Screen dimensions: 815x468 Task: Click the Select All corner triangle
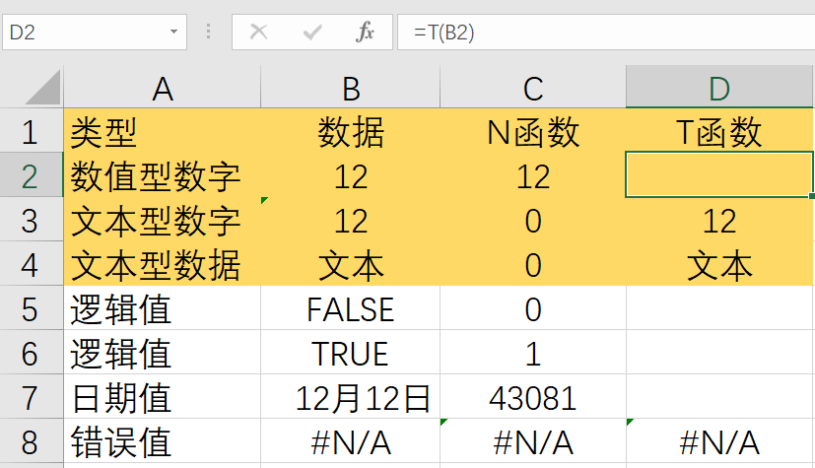pyautogui.click(x=42, y=88)
